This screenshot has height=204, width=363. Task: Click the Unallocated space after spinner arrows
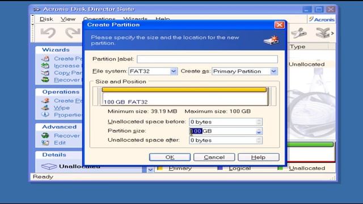pyautogui.click(x=259, y=140)
